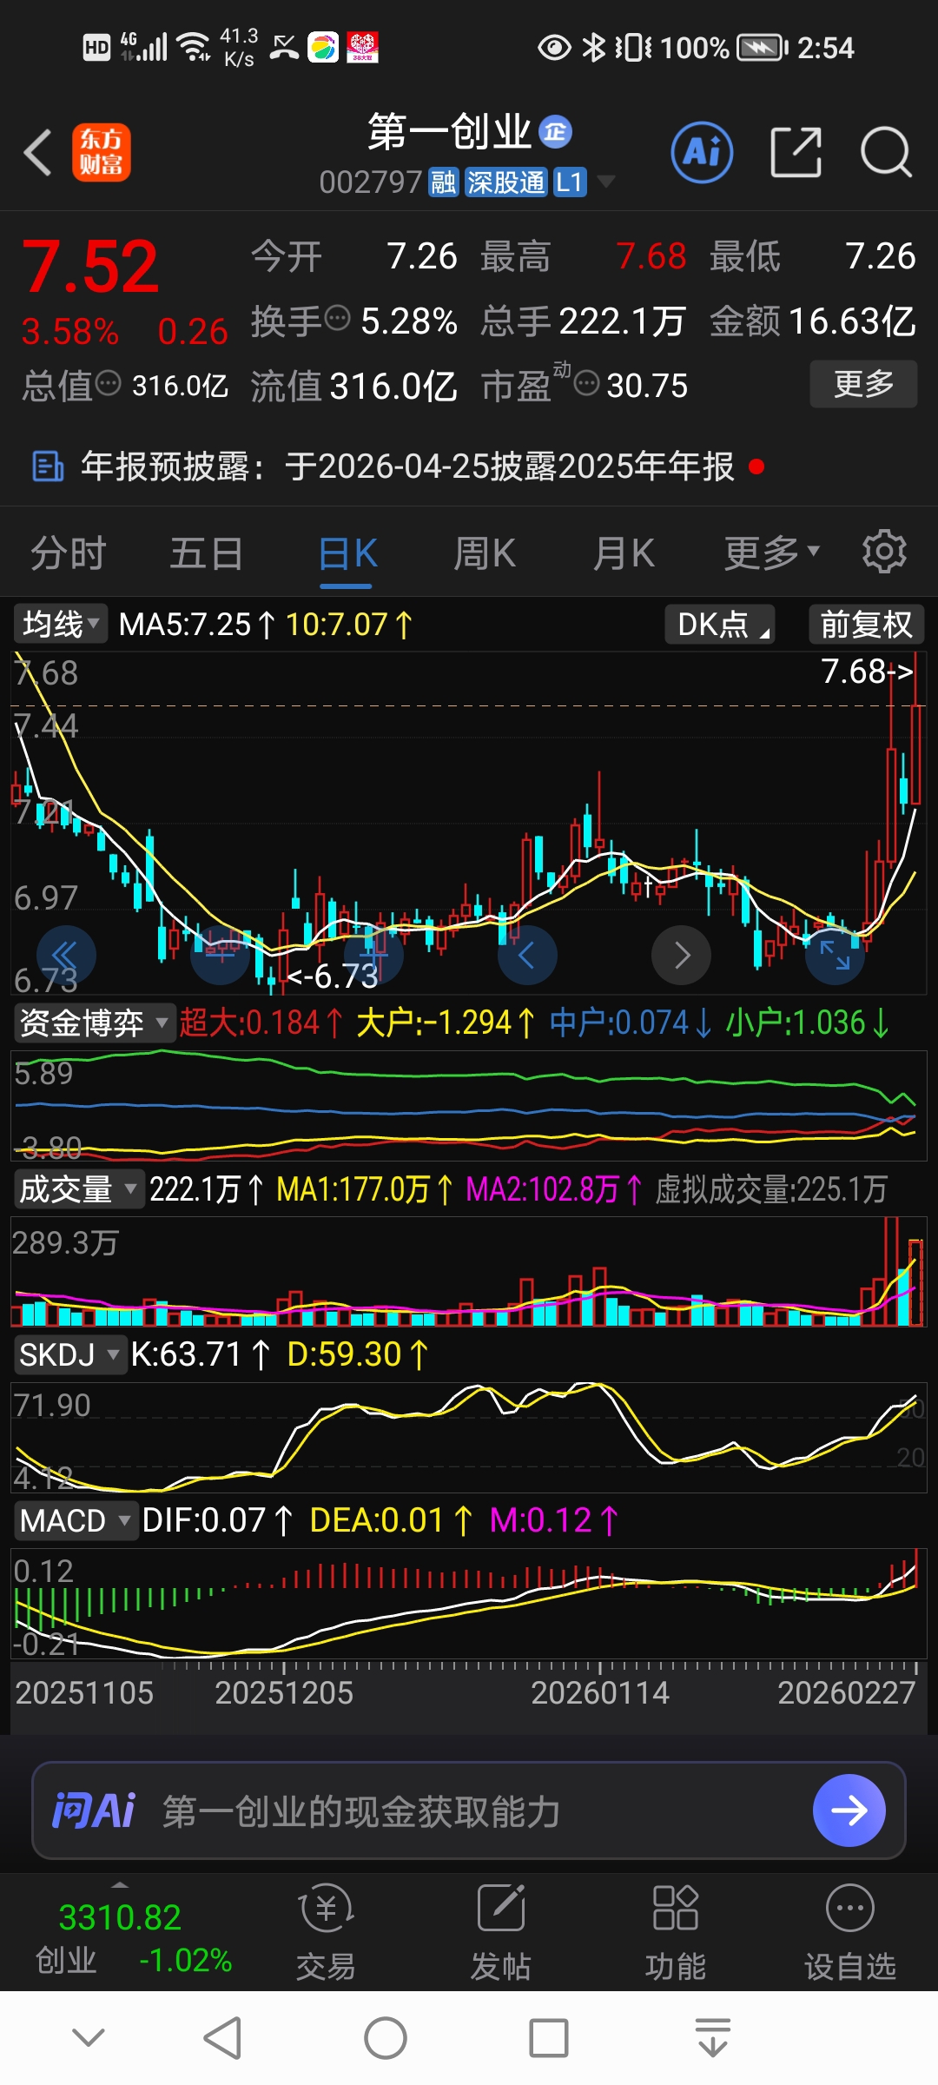938x2085 pixels.
Task: Tap the share export icon
Action: (x=796, y=152)
